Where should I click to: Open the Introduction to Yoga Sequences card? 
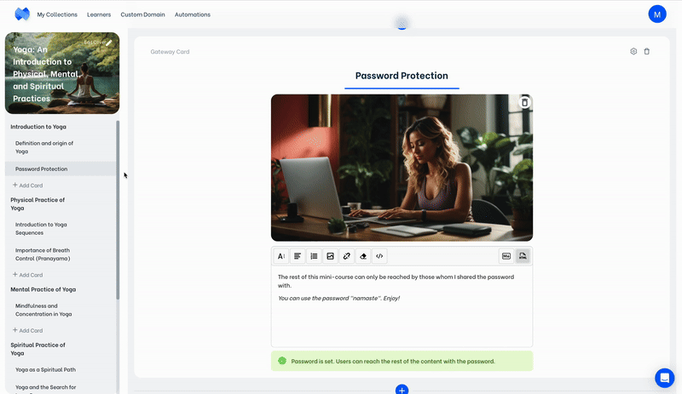[41, 228]
